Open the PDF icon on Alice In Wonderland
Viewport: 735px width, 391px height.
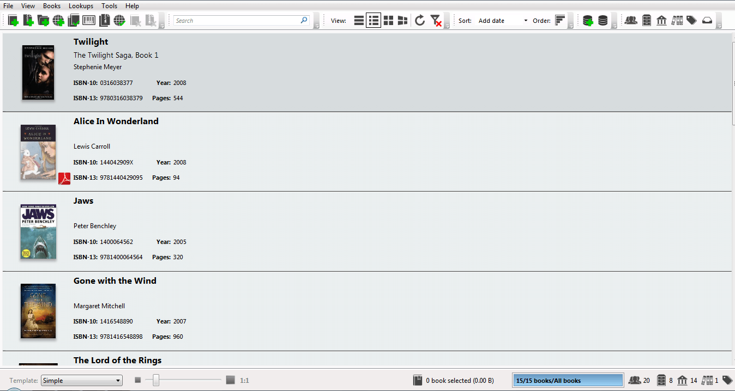(x=64, y=179)
